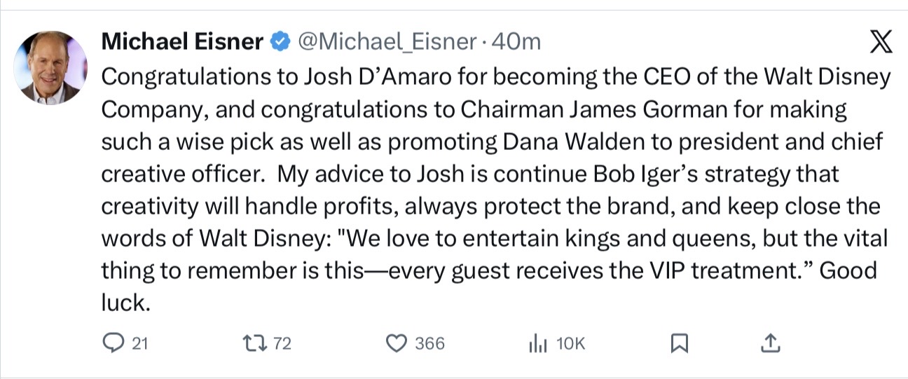908x379 pixels.
Task: Repost the tweet using the retweet icon
Action: 251,343
